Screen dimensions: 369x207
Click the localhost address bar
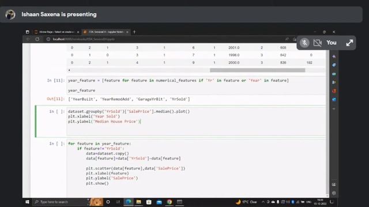tap(165, 39)
